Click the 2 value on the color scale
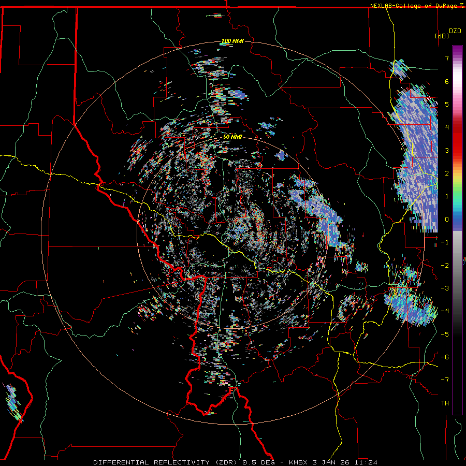The height and width of the screenshot is (466, 466). pyautogui.click(x=447, y=173)
